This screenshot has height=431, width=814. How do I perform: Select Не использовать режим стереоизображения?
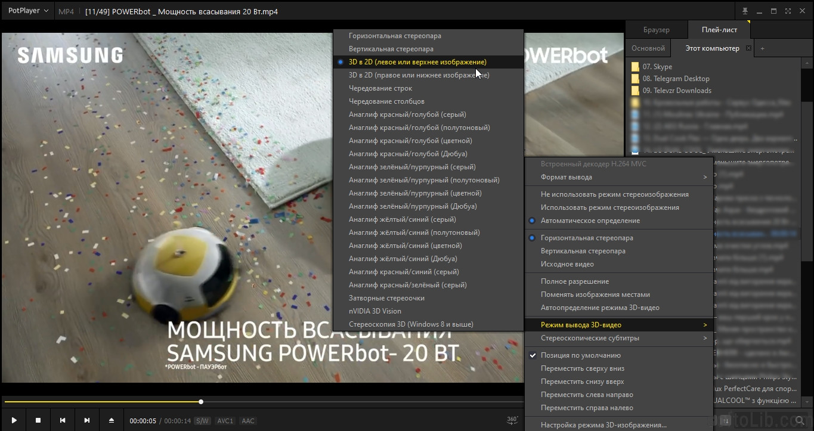619,194
